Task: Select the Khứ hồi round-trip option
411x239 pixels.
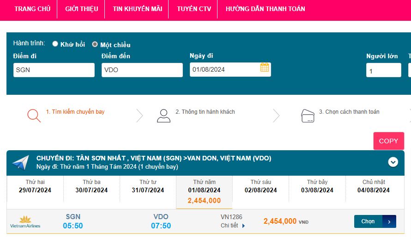Action: pyautogui.click(x=55, y=44)
